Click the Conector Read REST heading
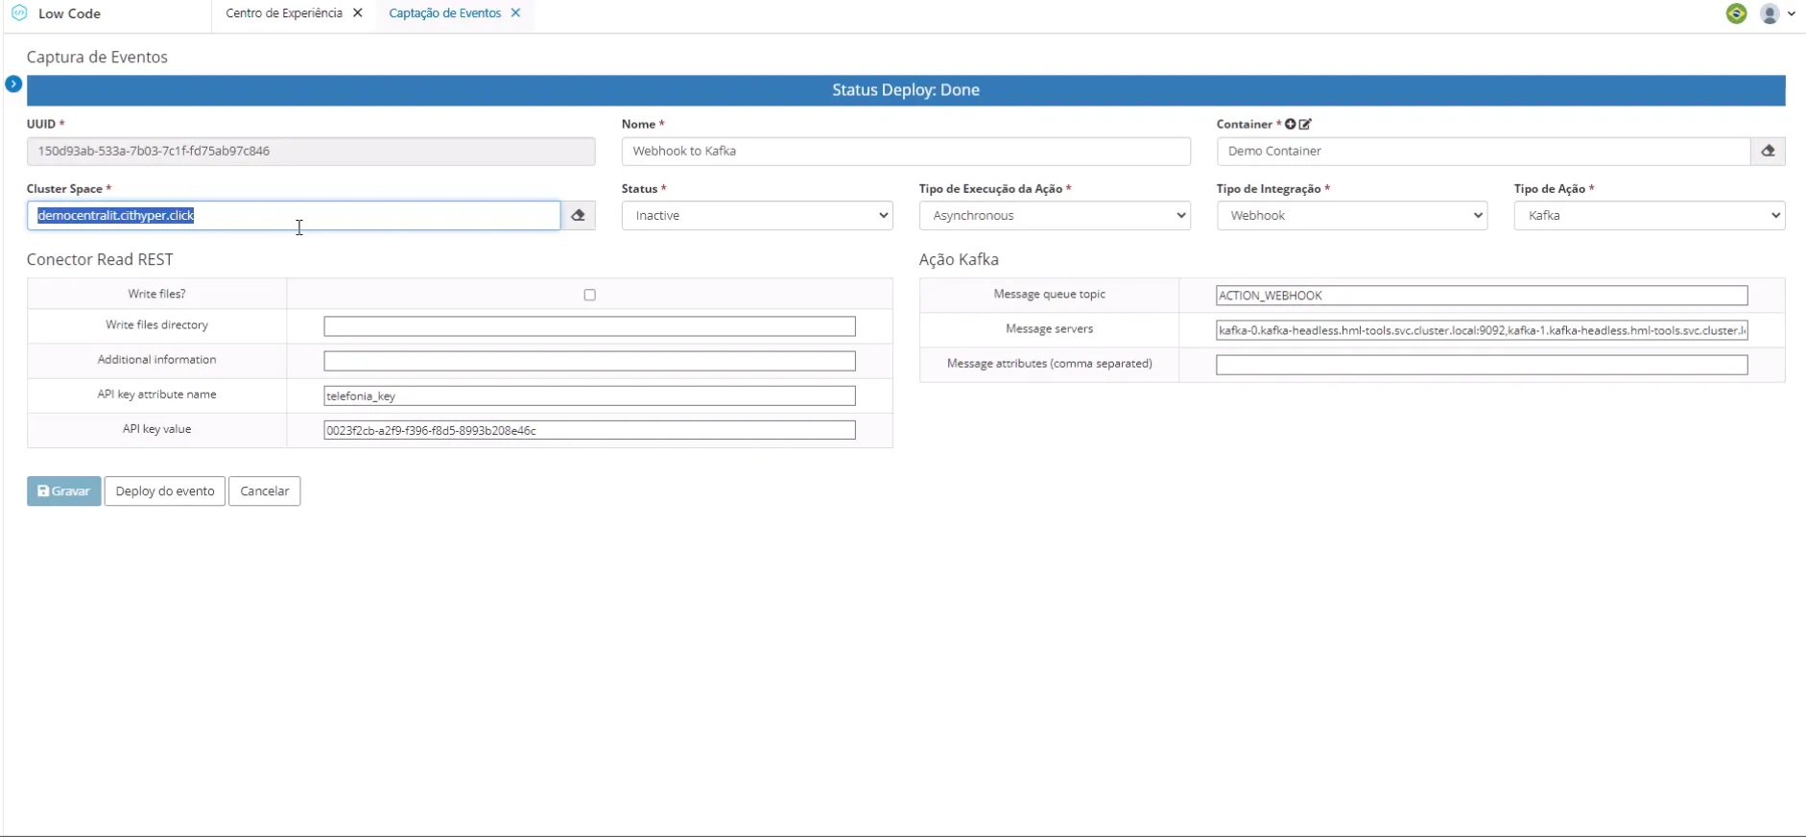Image resolution: width=1806 pixels, height=837 pixels. click(x=100, y=260)
